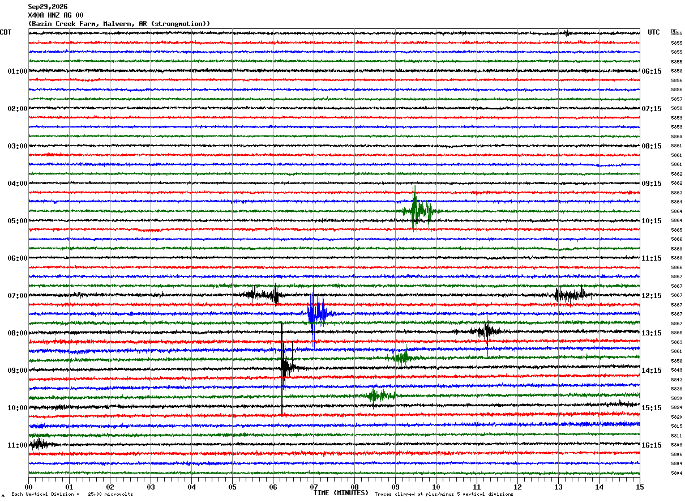685x502 pixels.
Task: Click the minute 05 tick label on axis
Action: pos(232,487)
